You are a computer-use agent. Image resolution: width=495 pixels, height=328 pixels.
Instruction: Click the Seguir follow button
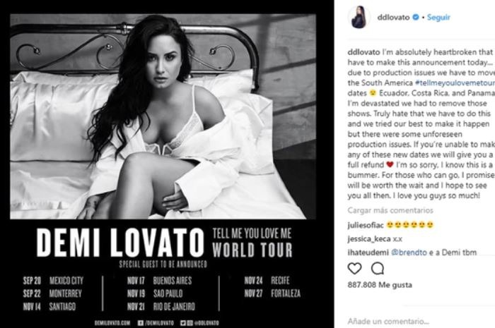click(x=438, y=18)
